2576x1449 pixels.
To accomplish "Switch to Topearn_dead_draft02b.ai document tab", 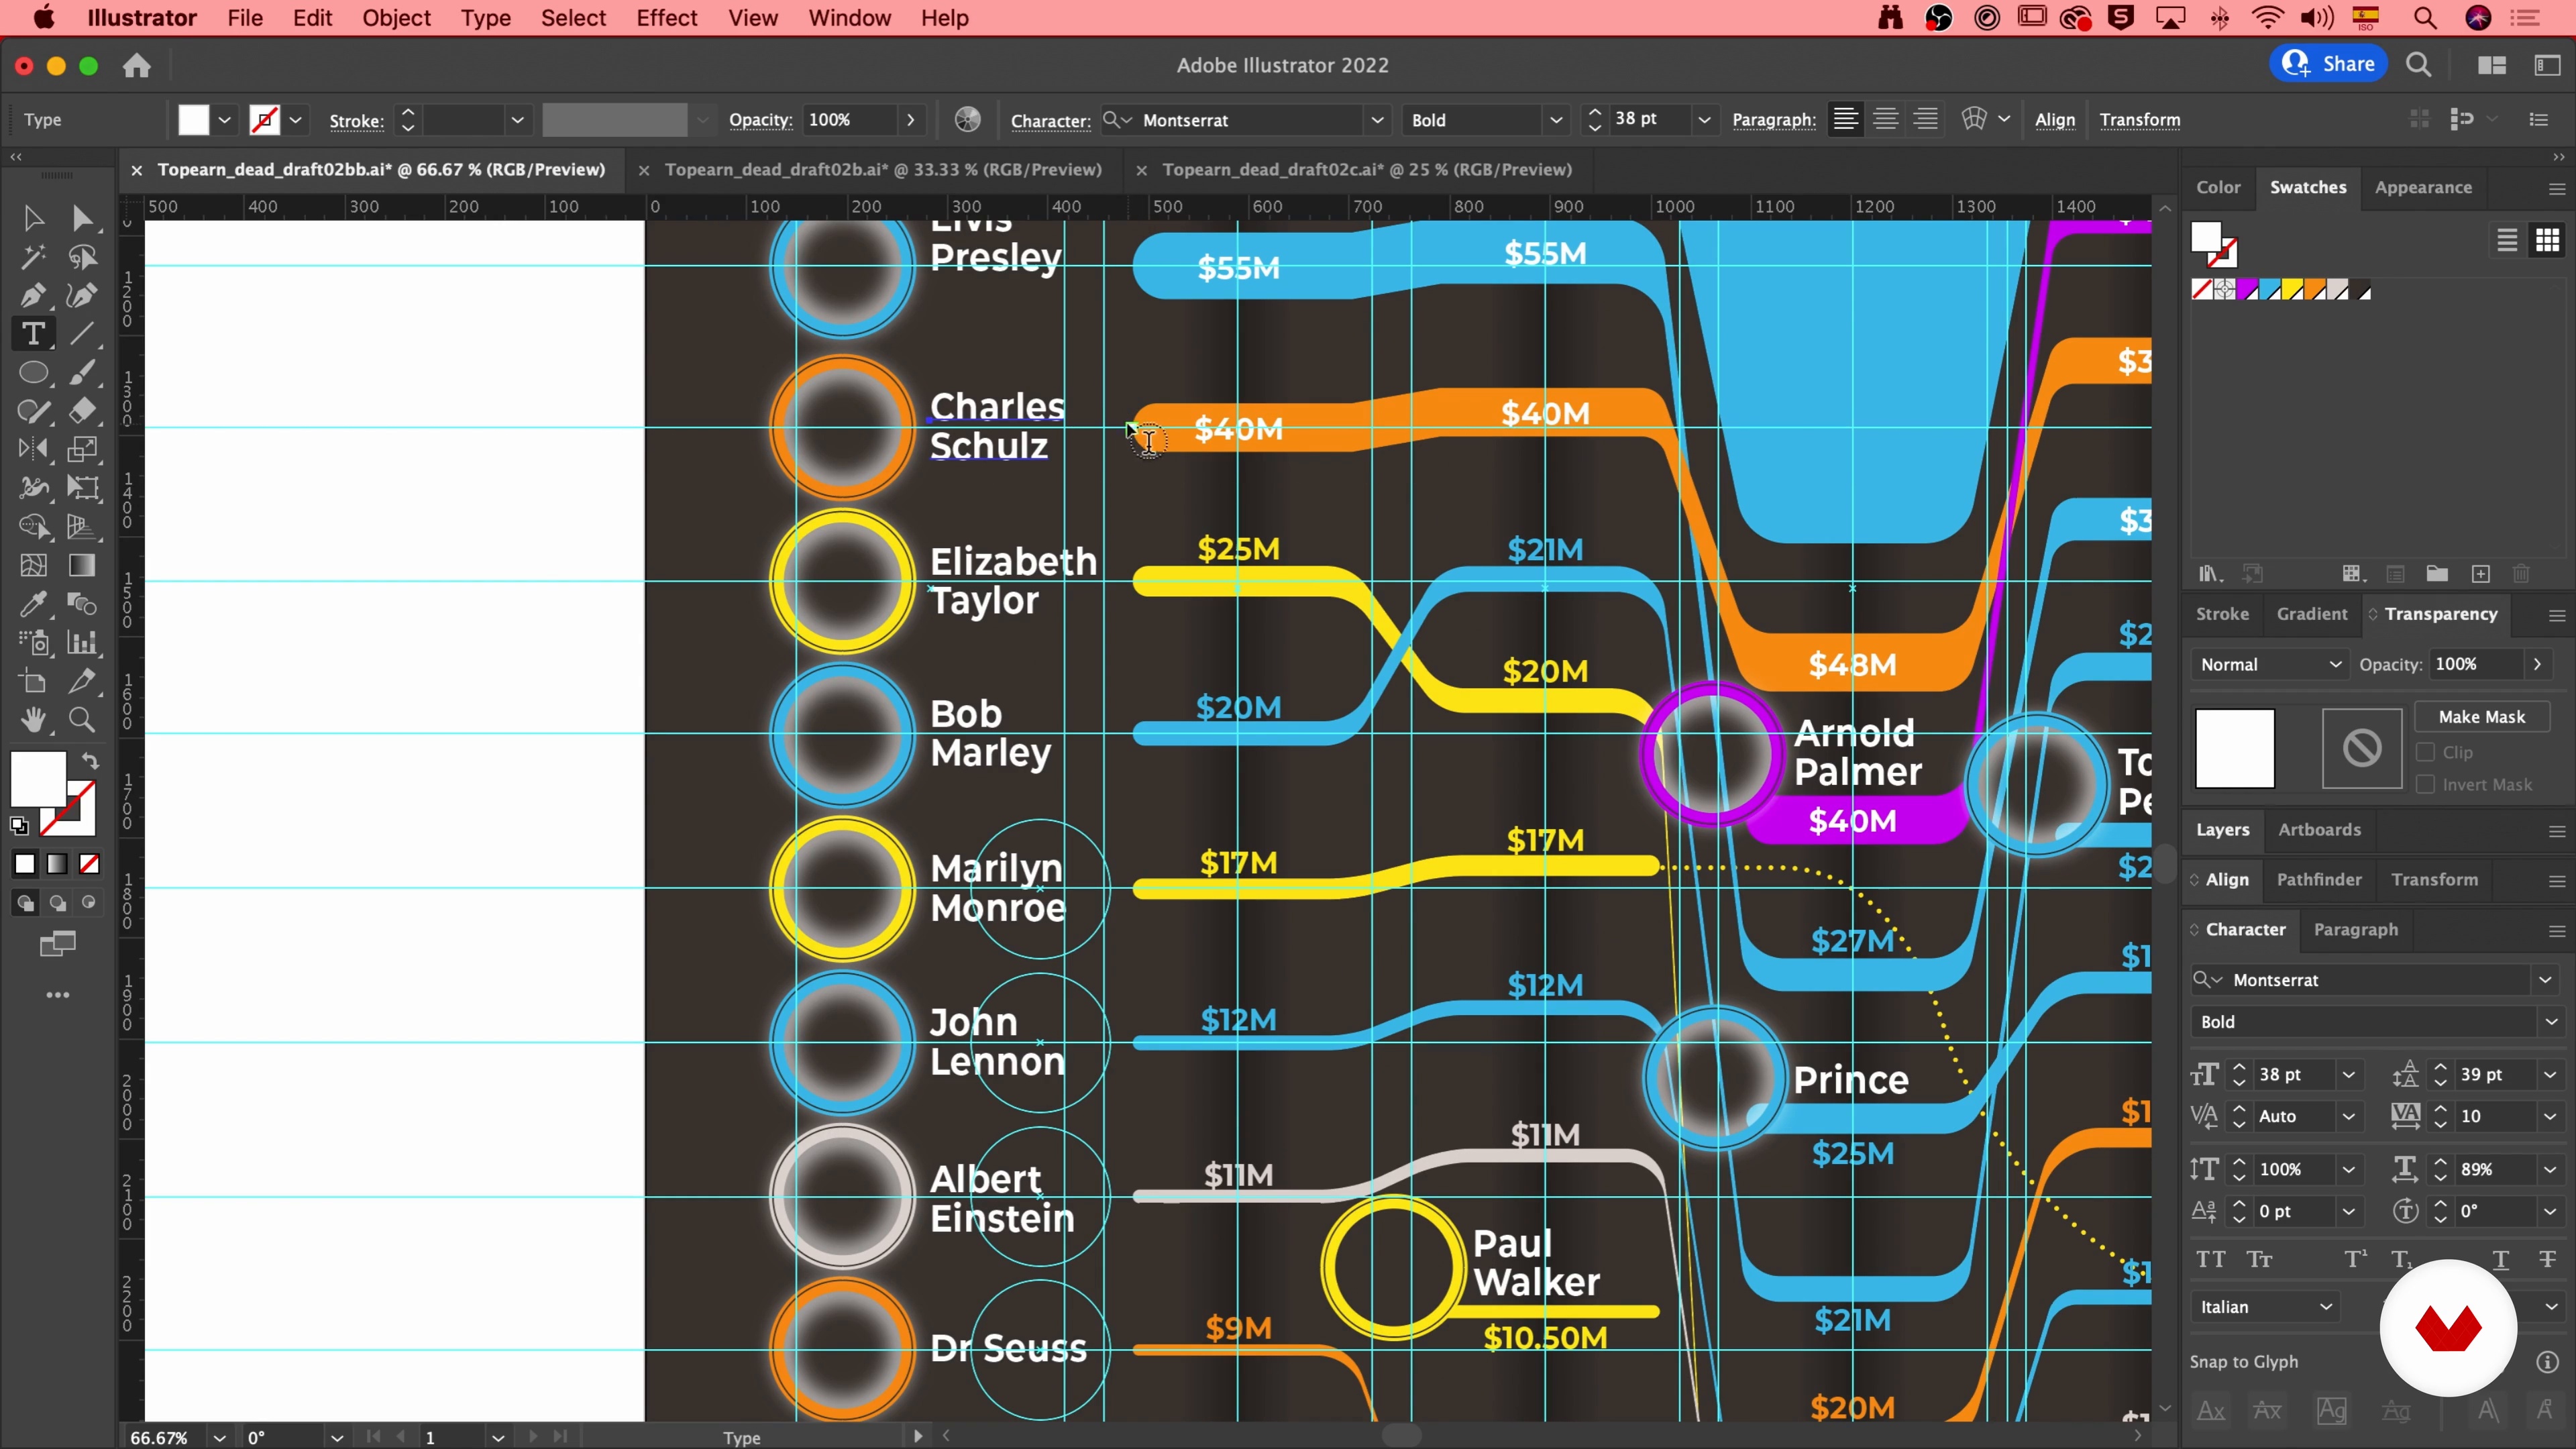I will [x=883, y=170].
